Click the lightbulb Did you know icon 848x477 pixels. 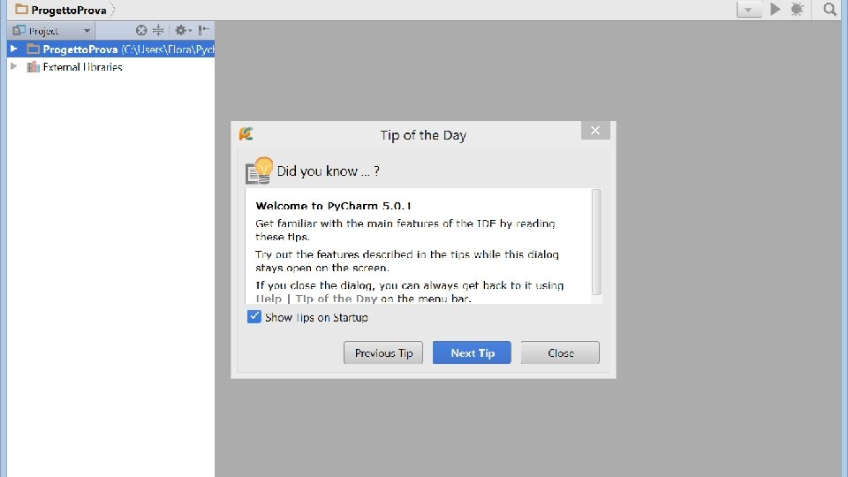tap(259, 170)
